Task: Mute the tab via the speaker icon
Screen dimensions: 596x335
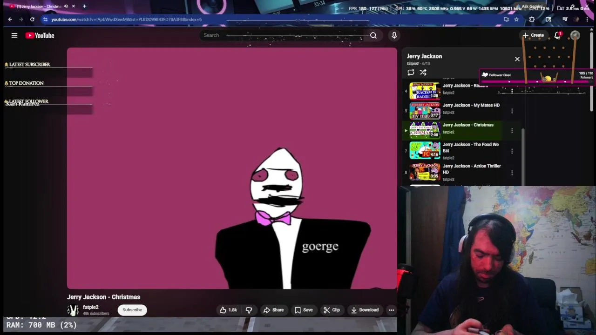Action: pos(66,6)
